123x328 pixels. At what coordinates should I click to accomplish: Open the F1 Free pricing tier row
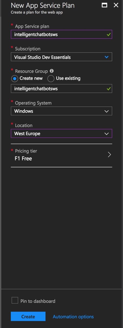click(61, 155)
